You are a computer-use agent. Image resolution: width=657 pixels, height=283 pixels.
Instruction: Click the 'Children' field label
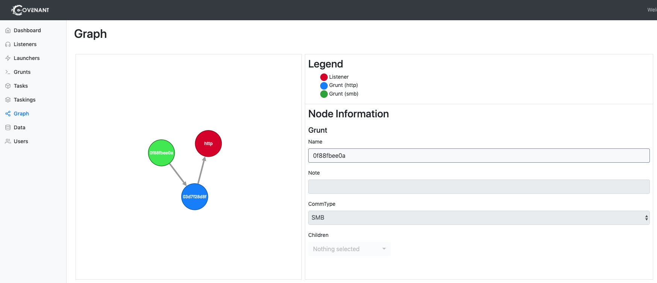coord(318,235)
